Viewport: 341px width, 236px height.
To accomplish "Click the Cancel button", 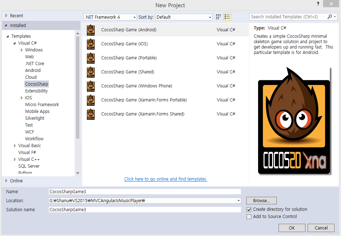I will [x=321, y=228].
